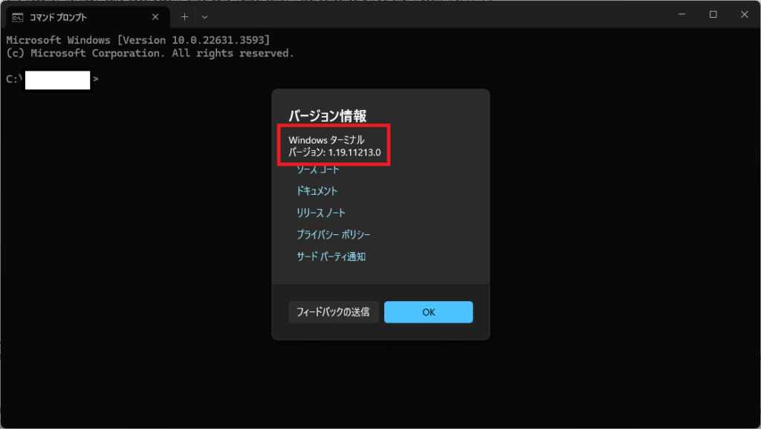Open the ソース コード link
Viewport: 761px width, 429px height.
click(318, 170)
